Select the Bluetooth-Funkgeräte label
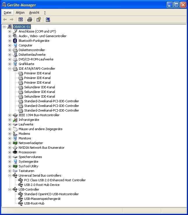Viewport: 188px width, 215px height. pyautogui.click(x=34, y=41)
